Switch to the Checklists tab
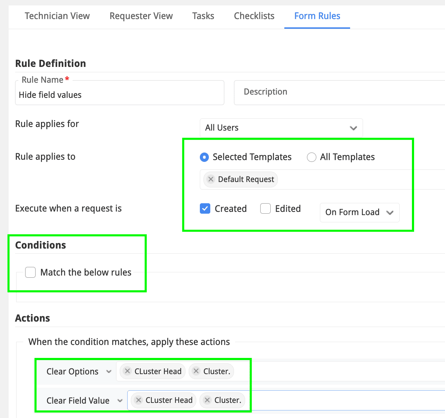The image size is (445, 418). [254, 16]
